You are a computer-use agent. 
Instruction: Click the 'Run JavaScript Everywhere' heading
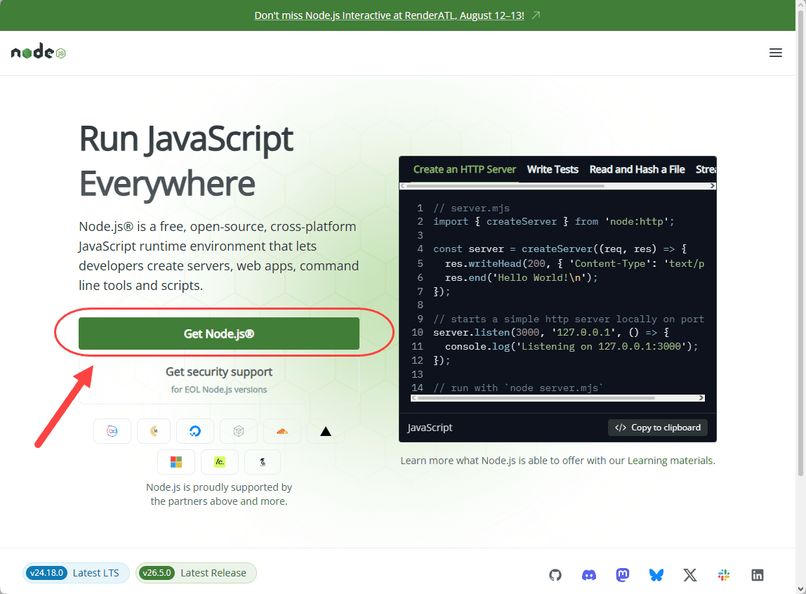coord(186,161)
